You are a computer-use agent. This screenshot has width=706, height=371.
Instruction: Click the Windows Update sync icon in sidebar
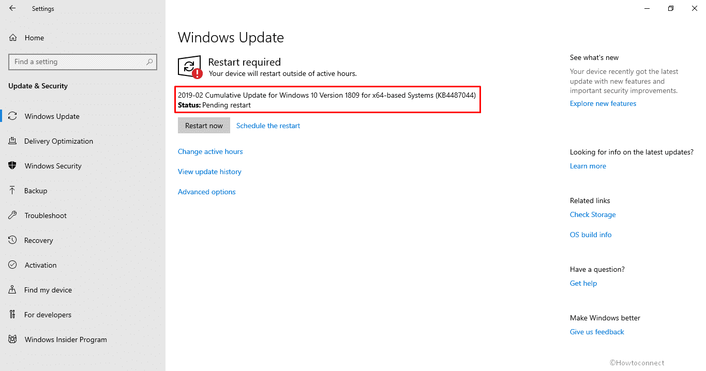click(x=13, y=116)
